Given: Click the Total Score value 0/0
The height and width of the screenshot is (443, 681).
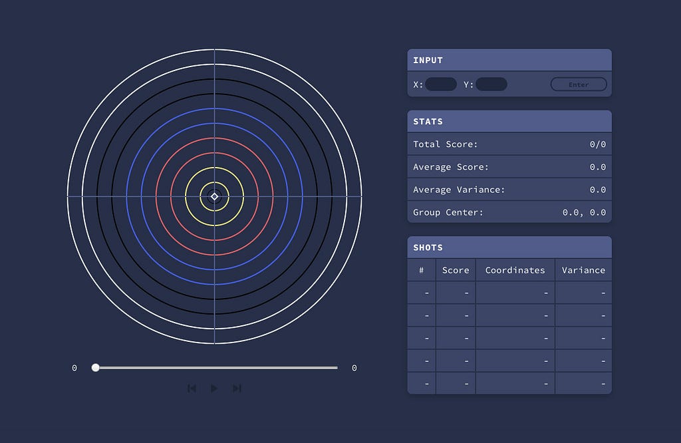Looking at the screenshot, I should coord(598,144).
